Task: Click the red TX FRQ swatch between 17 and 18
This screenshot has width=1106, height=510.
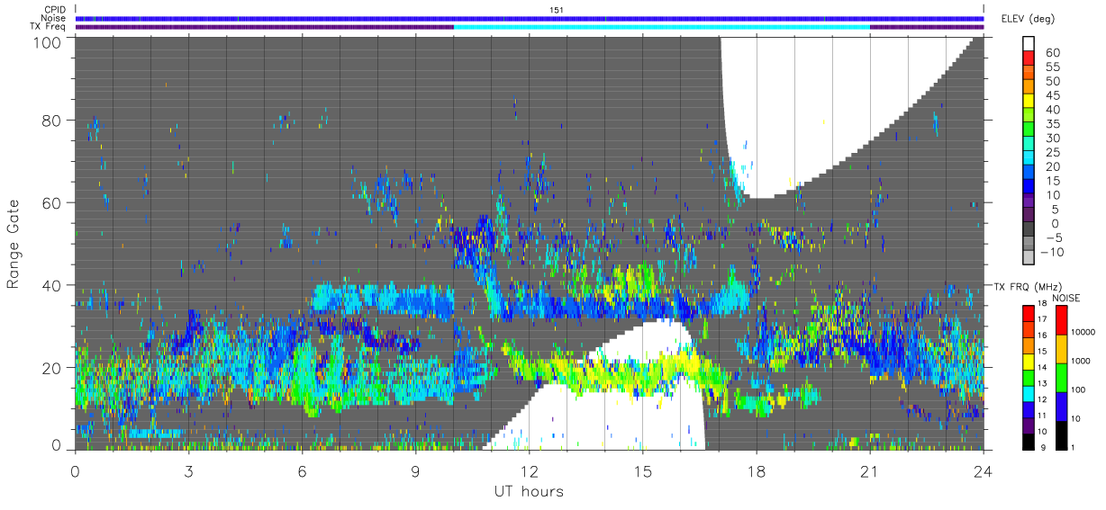Action: [x=1028, y=313]
